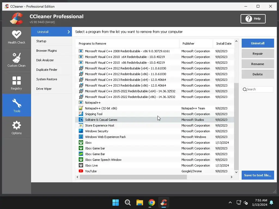Click the Delete button
The width and height of the screenshot is (279, 209).
(258, 74)
